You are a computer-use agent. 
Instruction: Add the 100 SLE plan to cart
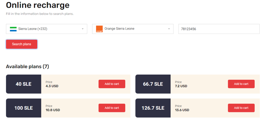[112, 108]
